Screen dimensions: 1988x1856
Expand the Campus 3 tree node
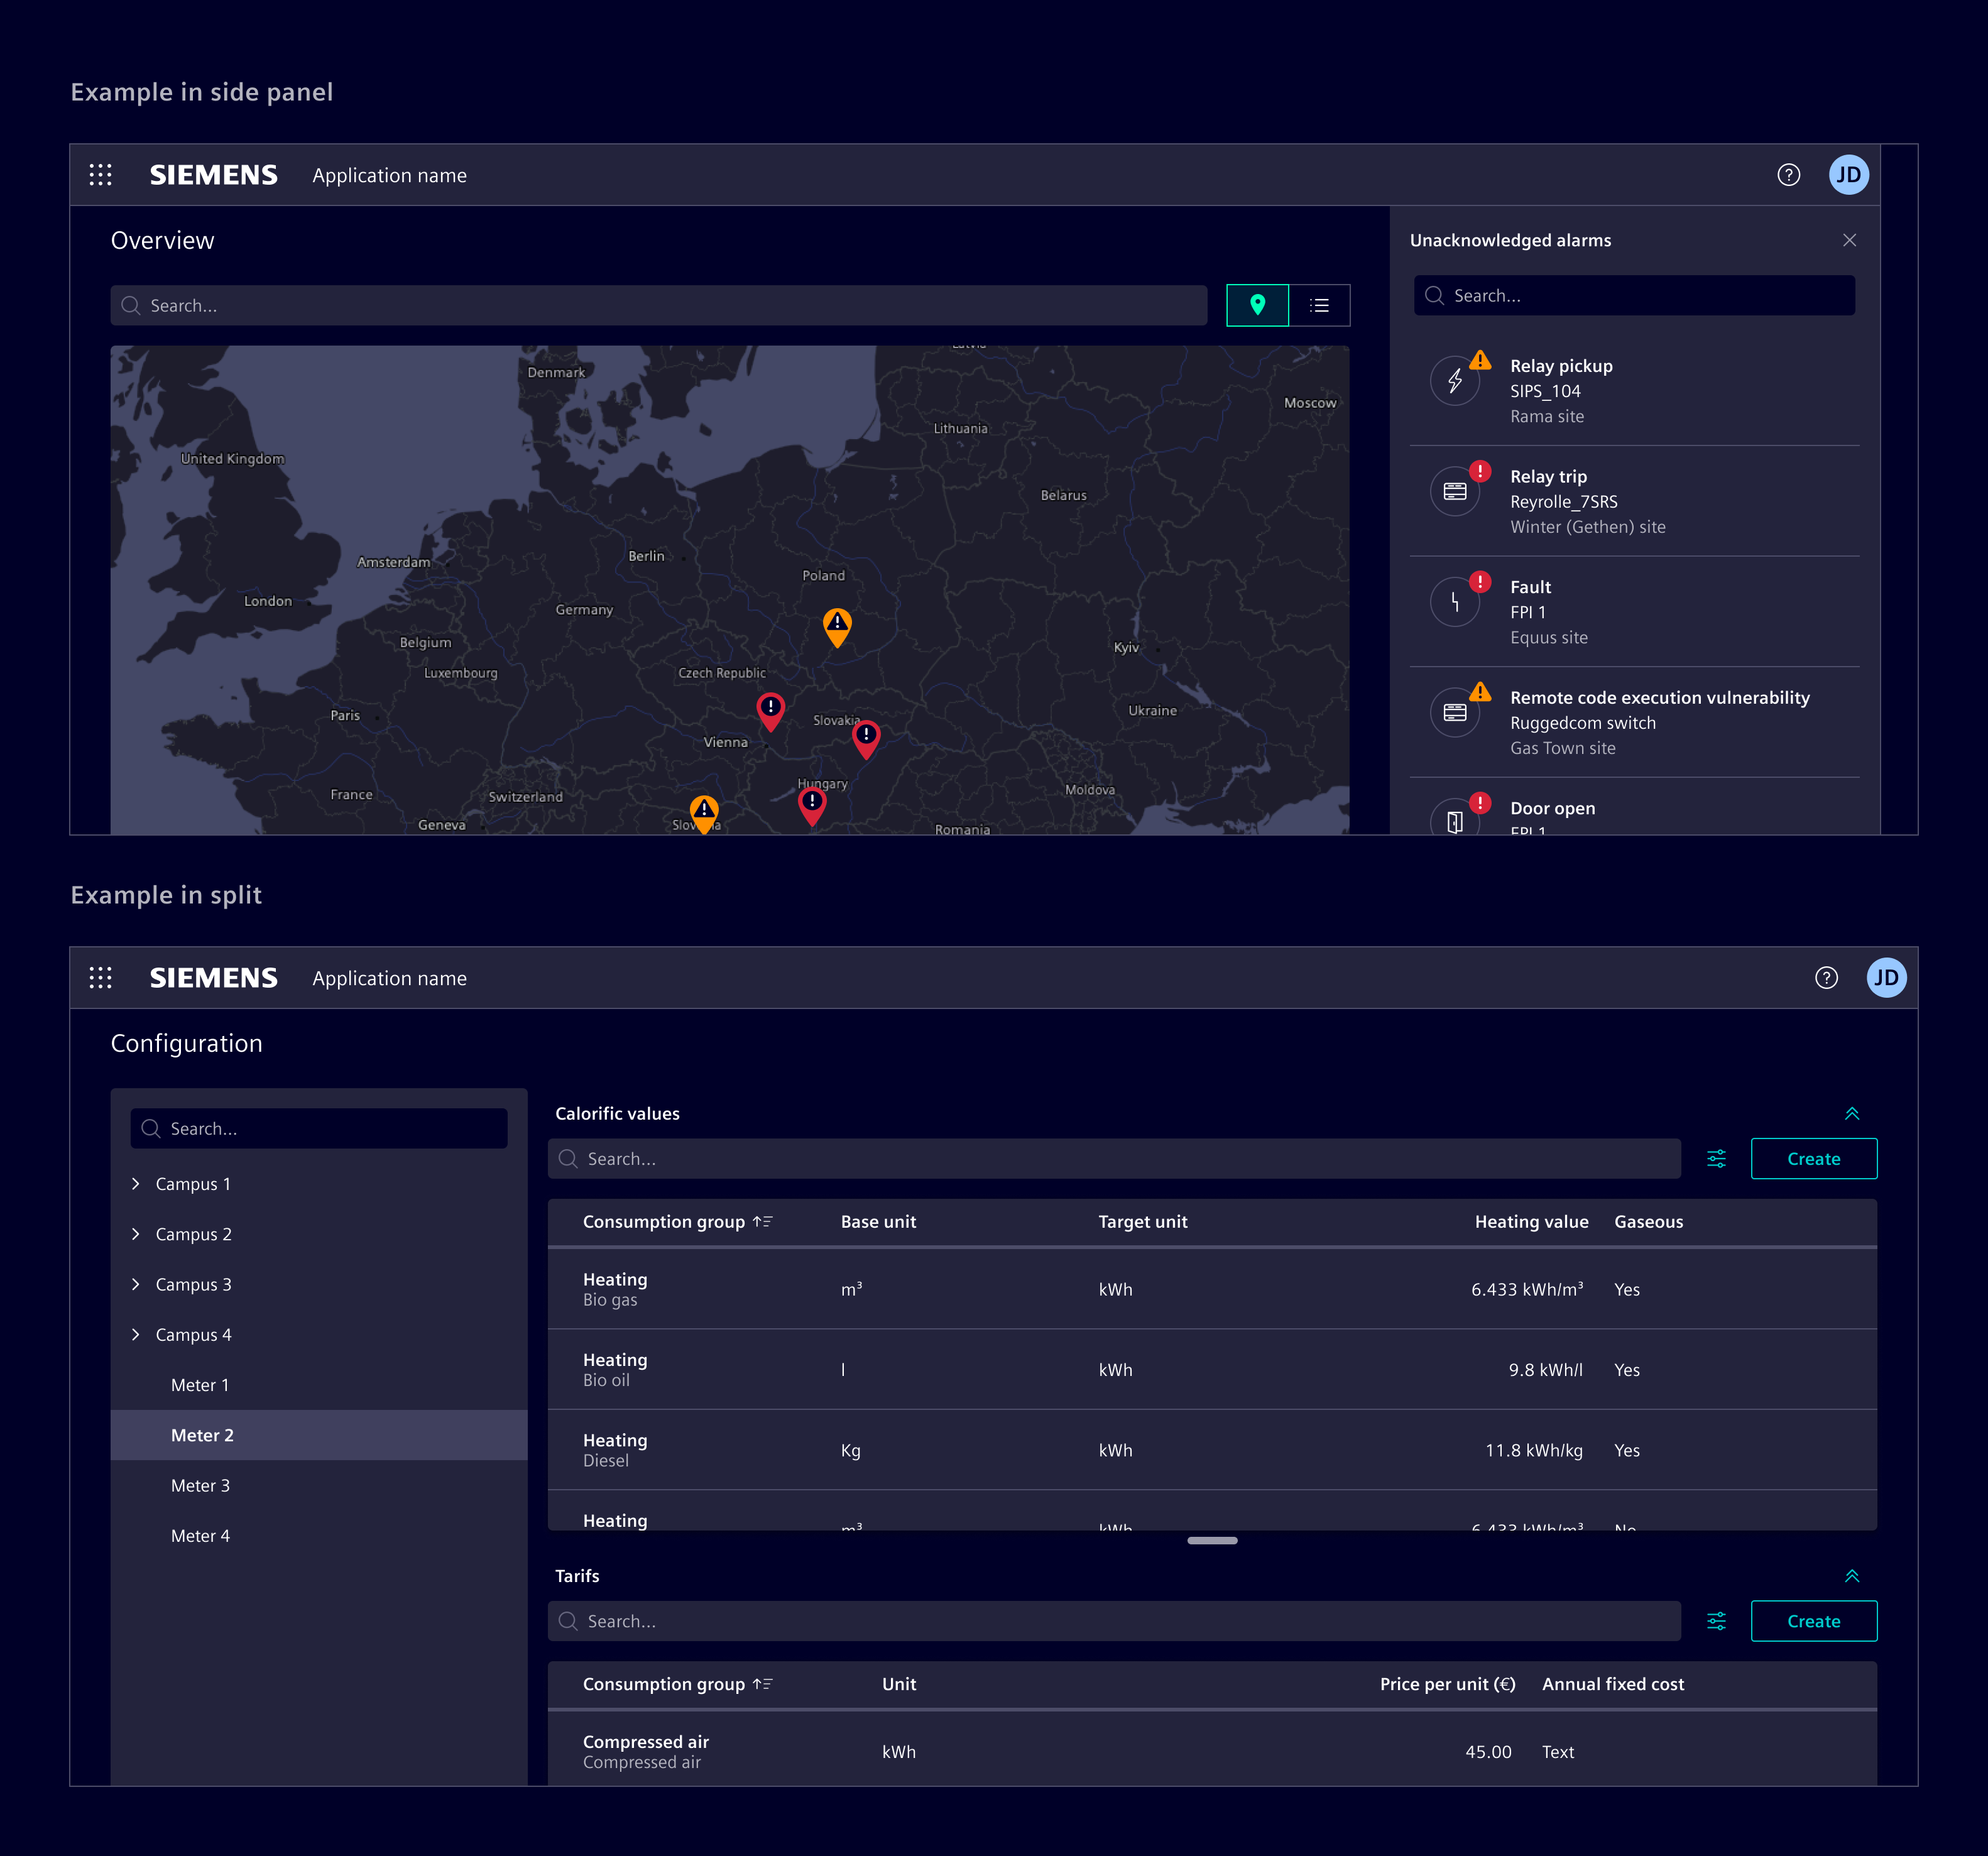click(136, 1284)
